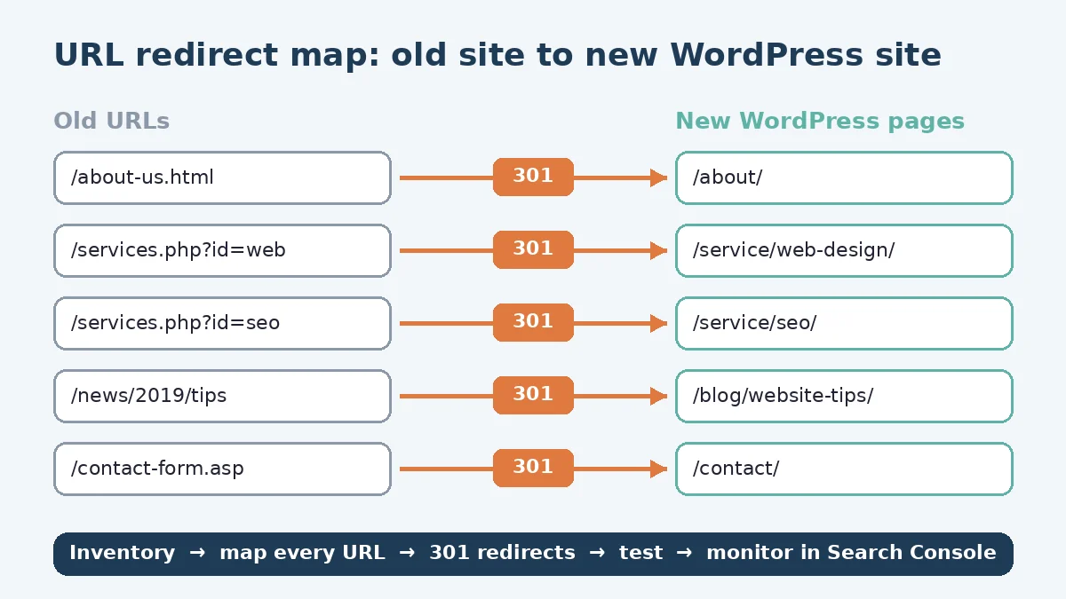Click the /service/web-design/ new page box
The height and width of the screenshot is (599, 1066).
point(844,250)
